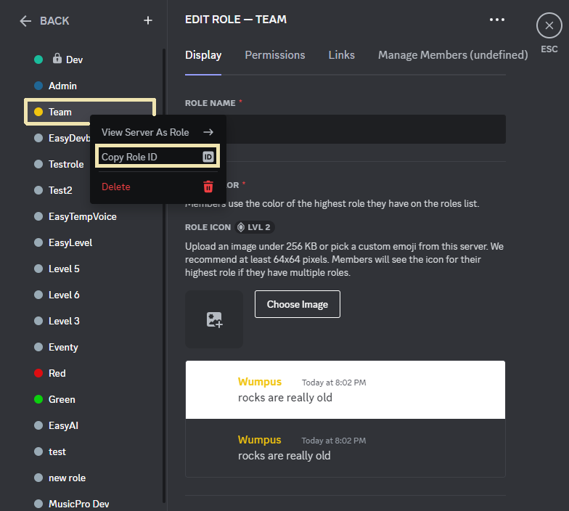The image size is (569, 511).
Task: Click the LVL 2 boost badge
Action: tap(254, 227)
